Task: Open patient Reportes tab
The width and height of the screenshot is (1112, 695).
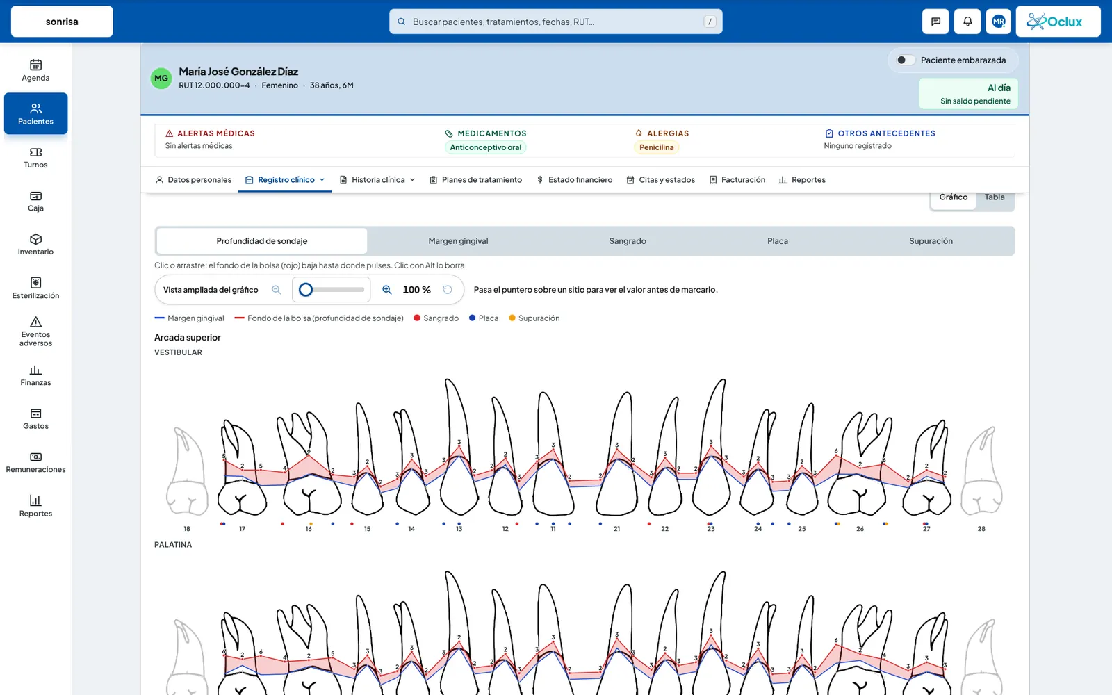Action: click(x=802, y=180)
